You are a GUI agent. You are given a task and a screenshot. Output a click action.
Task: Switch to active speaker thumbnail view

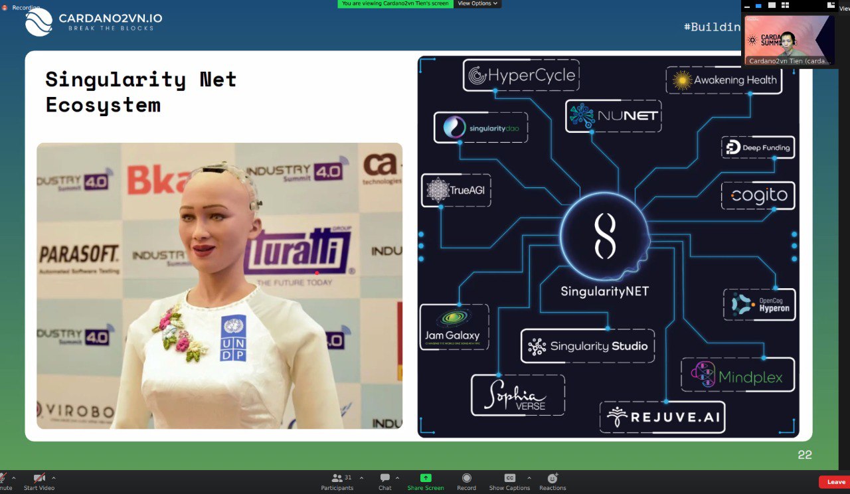[759, 5]
